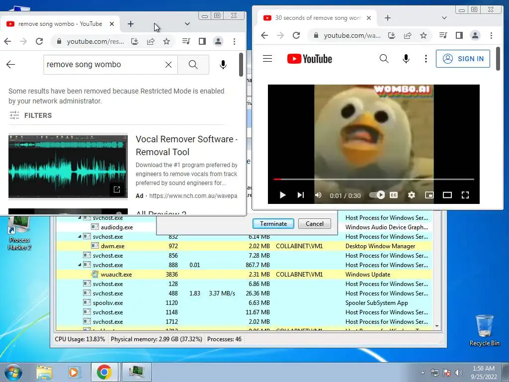Open the Windows Start menu
The width and height of the screenshot is (509, 382).
pyautogui.click(x=13, y=372)
